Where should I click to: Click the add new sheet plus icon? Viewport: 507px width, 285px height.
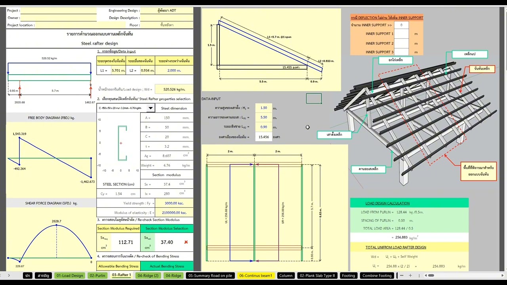point(410,275)
